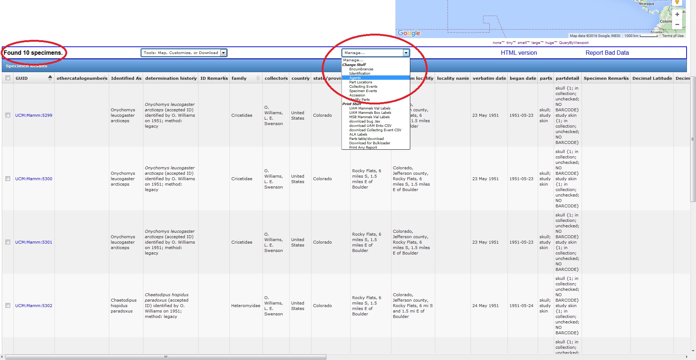Choose Encumbrances from the Manage menu
696x360 pixels.
pyautogui.click(x=361, y=69)
